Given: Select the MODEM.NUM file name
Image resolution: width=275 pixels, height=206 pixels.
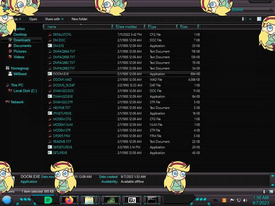Looking at the screenshot, I should (63, 124).
